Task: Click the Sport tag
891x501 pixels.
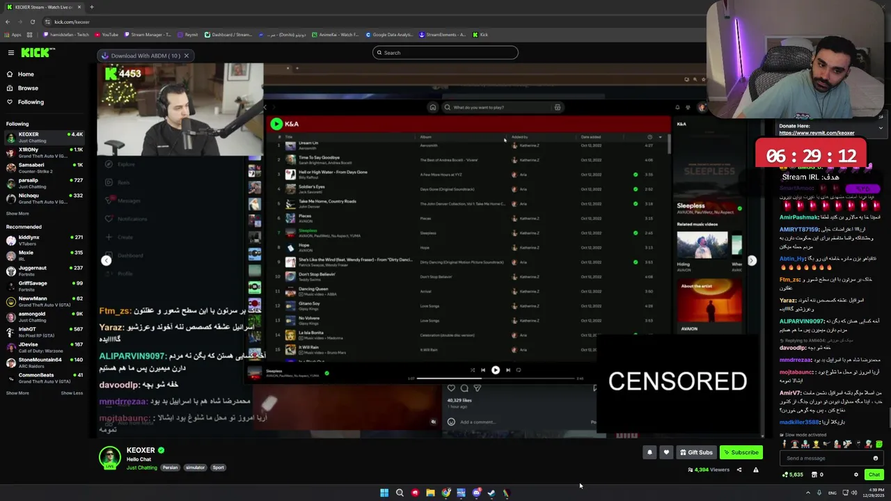Action: click(218, 468)
